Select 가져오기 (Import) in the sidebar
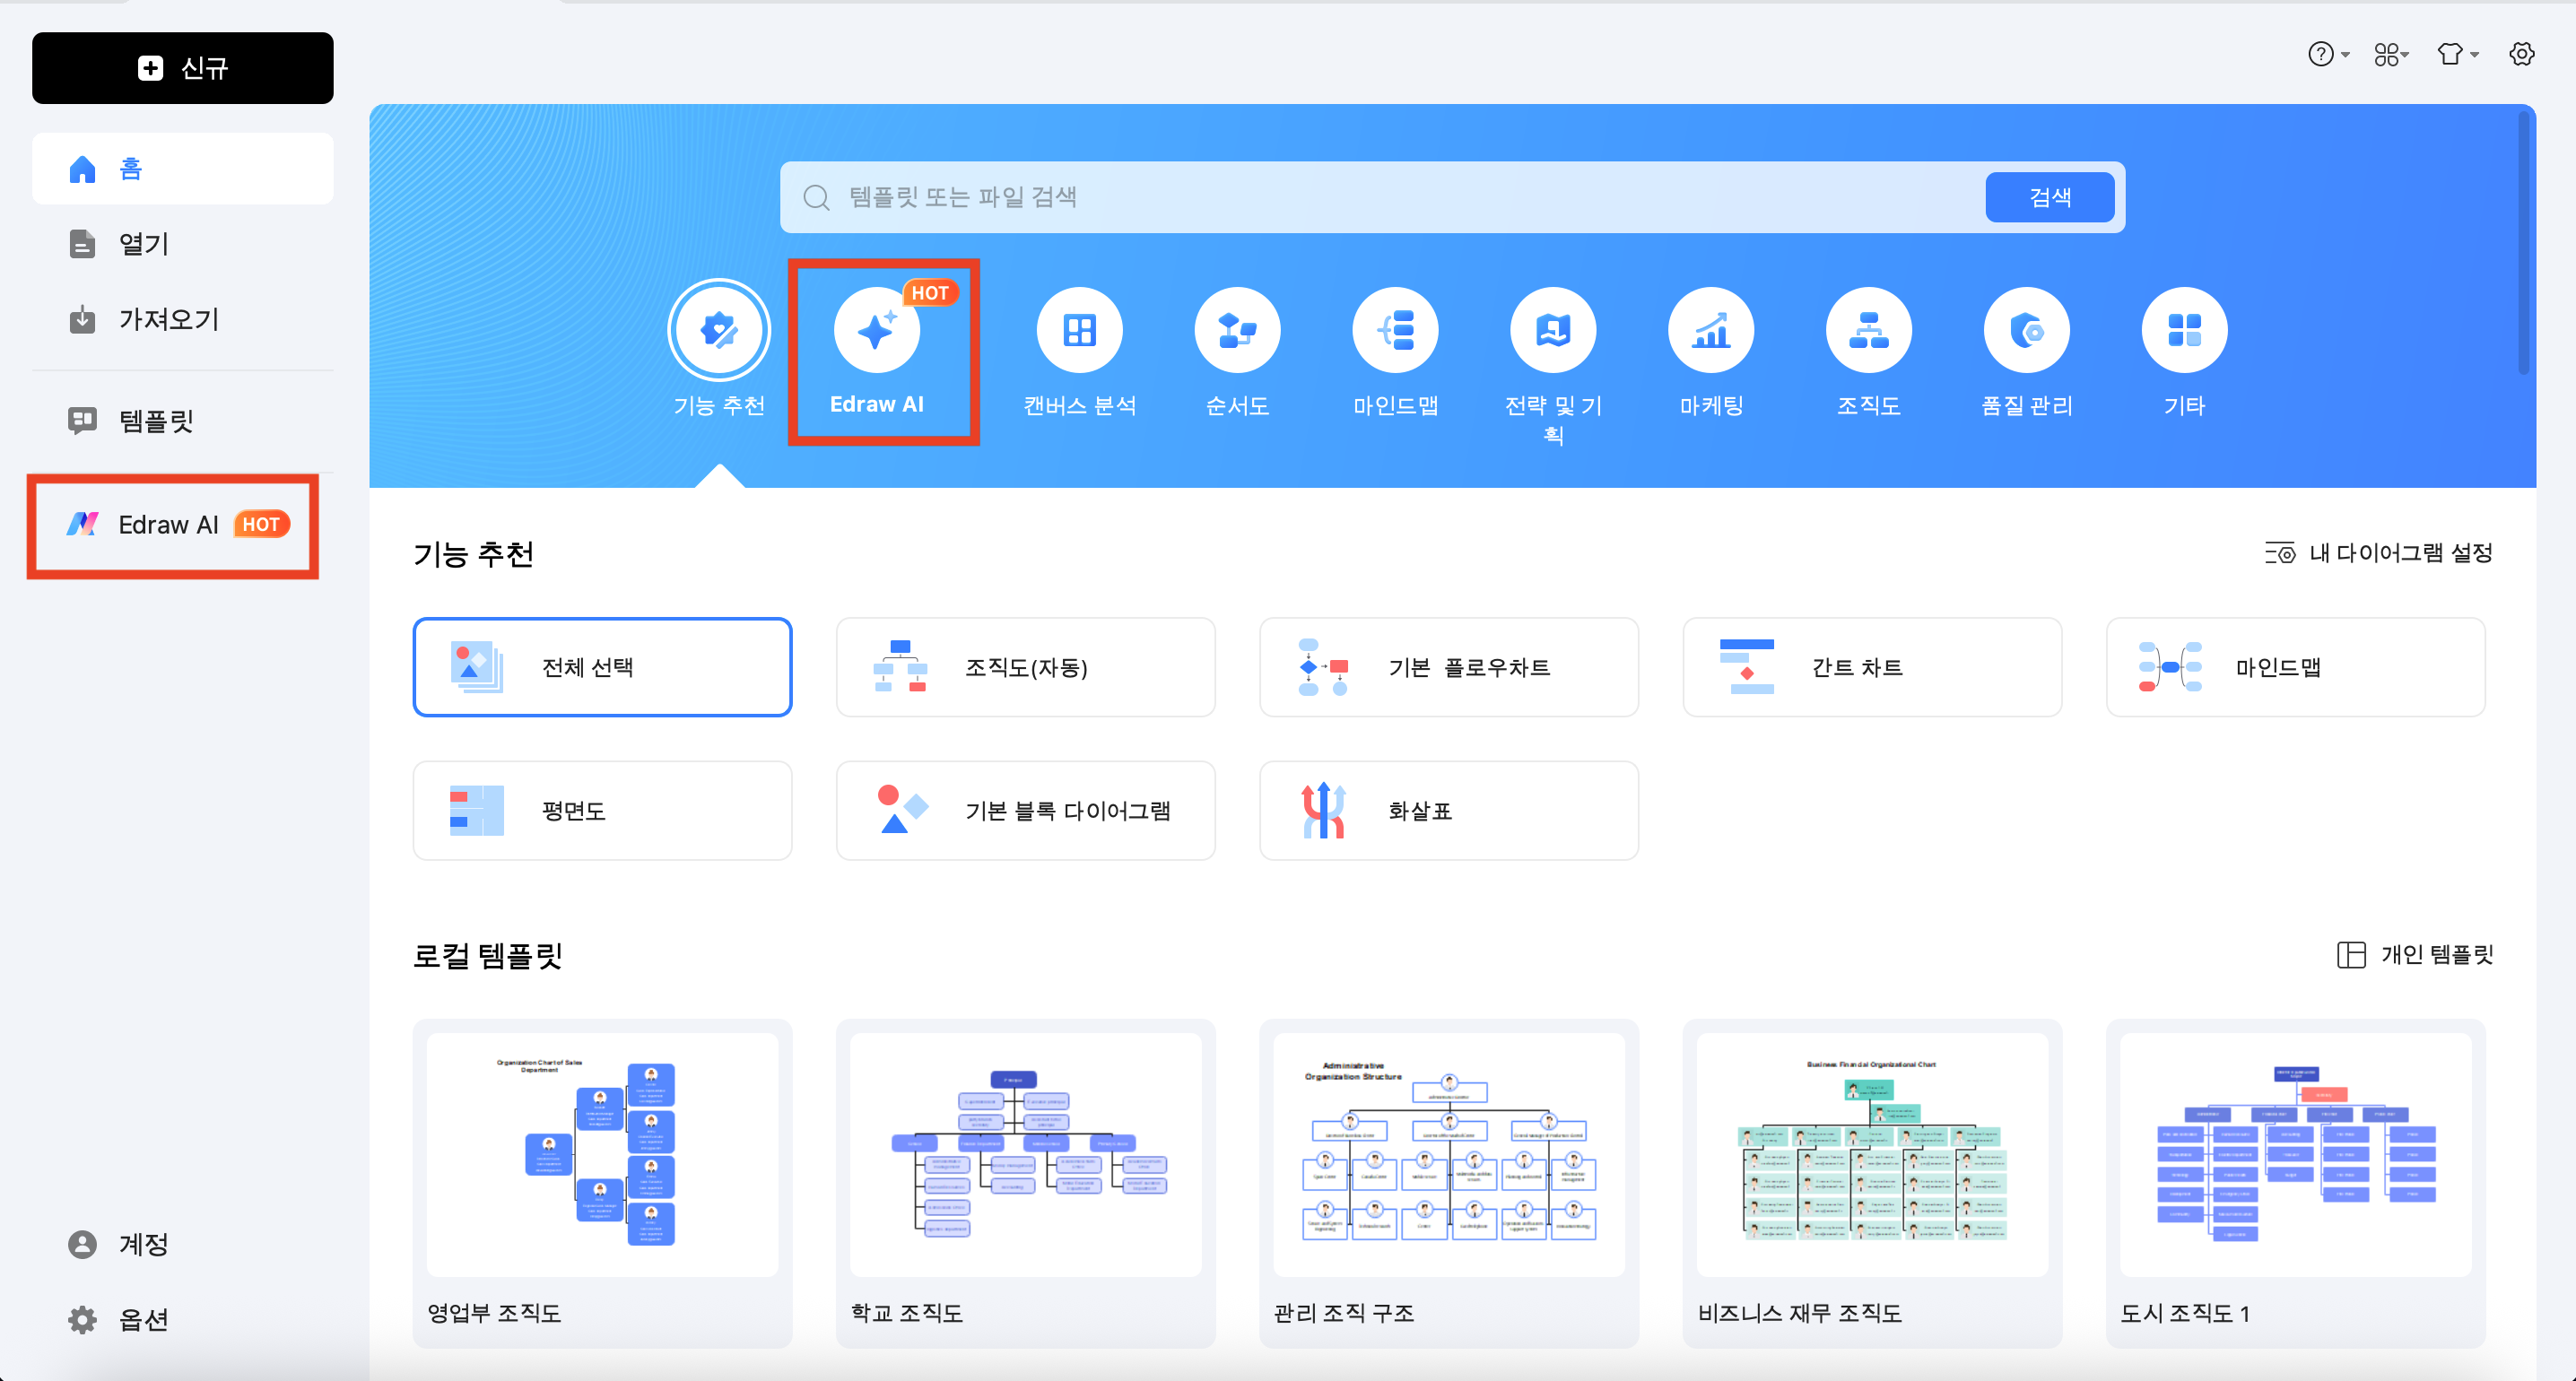This screenshot has height=1381, width=2576. coord(183,320)
